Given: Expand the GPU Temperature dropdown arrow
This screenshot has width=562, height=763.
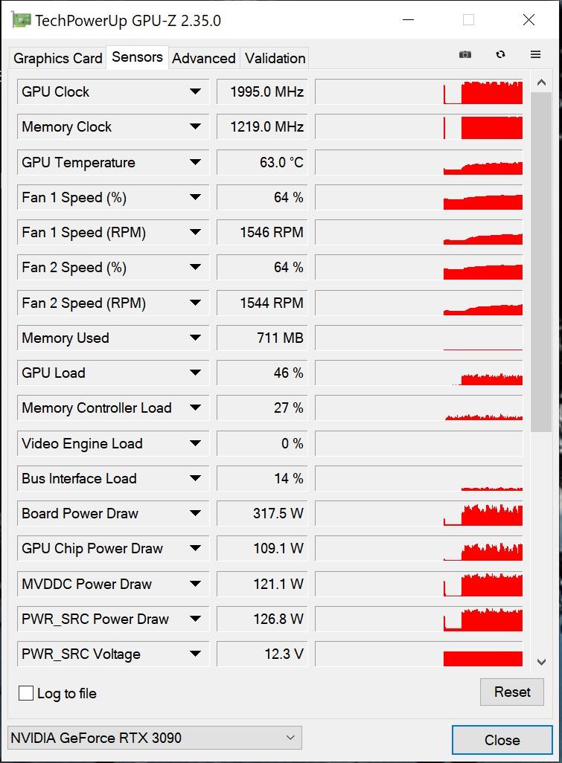Looking at the screenshot, I should click(195, 162).
